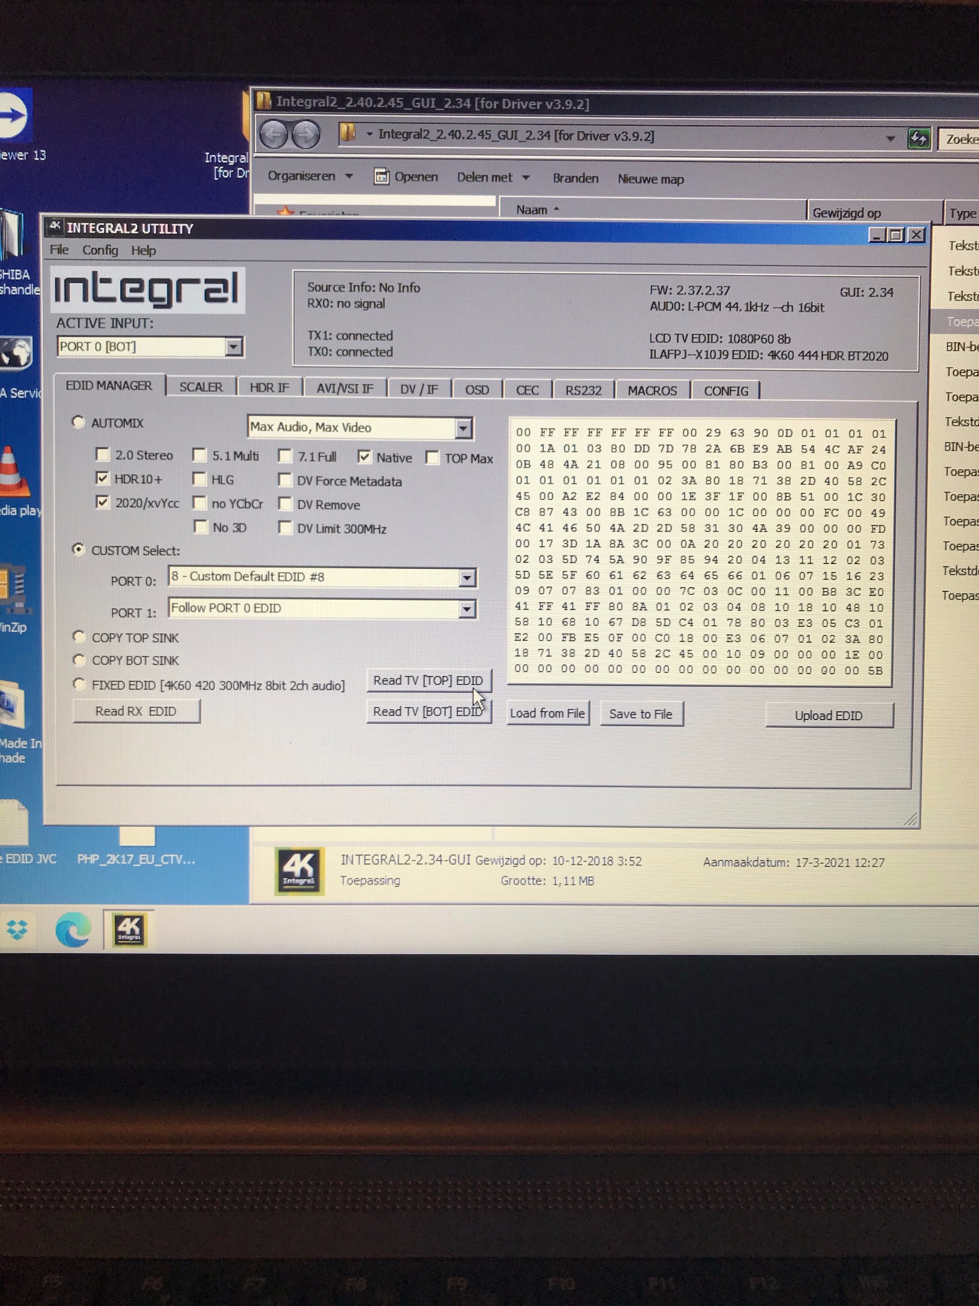This screenshot has width=979, height=1306.
Task: Click the Upload EDID button
Action: click(829, 715)
